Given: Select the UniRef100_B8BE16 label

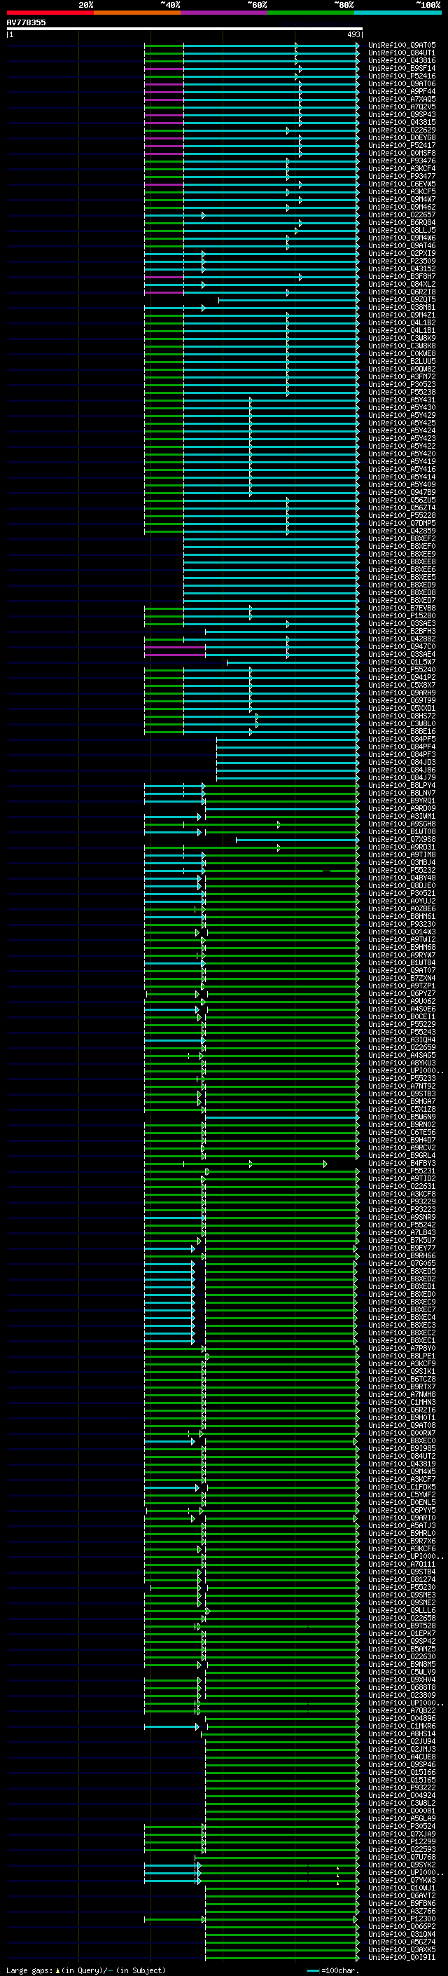Looking at the screenshot, I should (402, 732).
